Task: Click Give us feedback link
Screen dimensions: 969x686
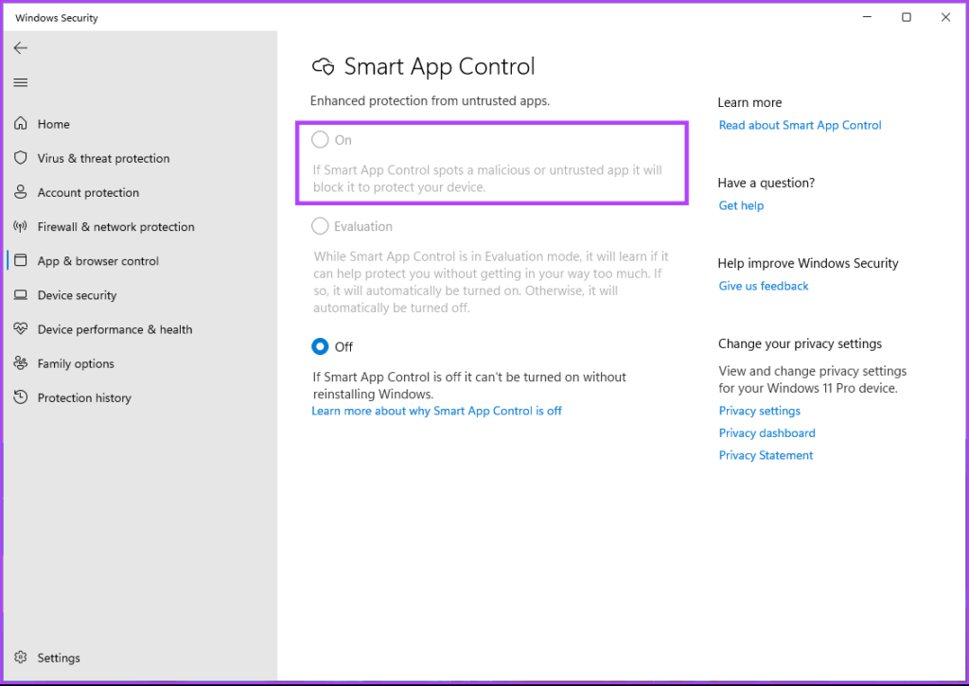Action: point(764,286)
